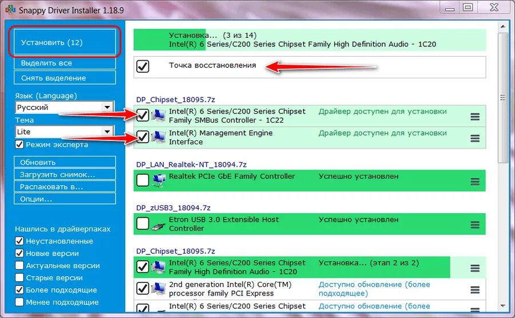Click Установка... (этап 2 из 2) status
The width and height of the screenshot is (515, 318).
coord(369,263)
